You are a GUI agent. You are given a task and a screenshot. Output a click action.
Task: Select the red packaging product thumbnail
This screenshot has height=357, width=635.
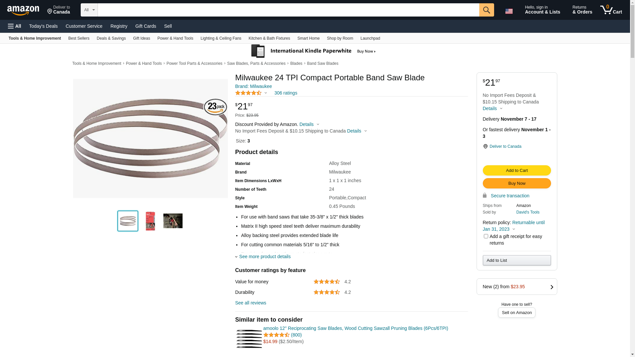(150, 221)
